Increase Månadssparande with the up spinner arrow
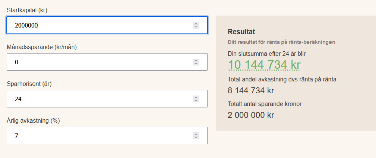Viewport: 376px width, 158px height. point(196,60)
